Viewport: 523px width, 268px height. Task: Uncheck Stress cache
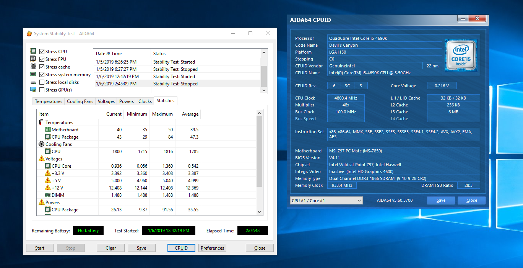click(42, 67)
